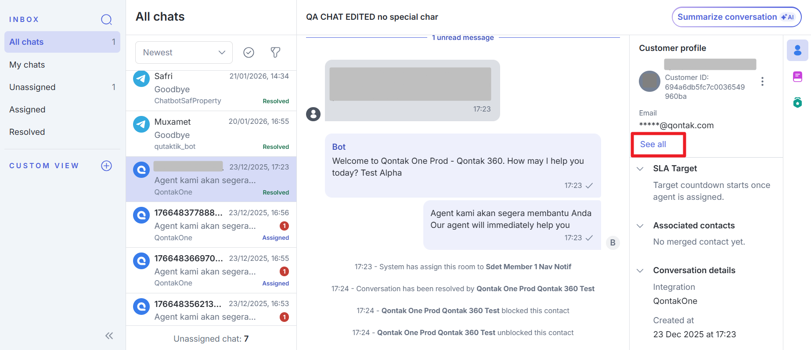Screen dimensions: 811x350
Task: Click See all in customer profile
Action: (653, 144)
